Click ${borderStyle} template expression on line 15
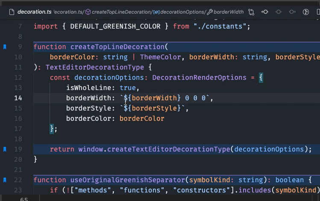Screen dimensions: 320x201 click(x=152, y=108)
